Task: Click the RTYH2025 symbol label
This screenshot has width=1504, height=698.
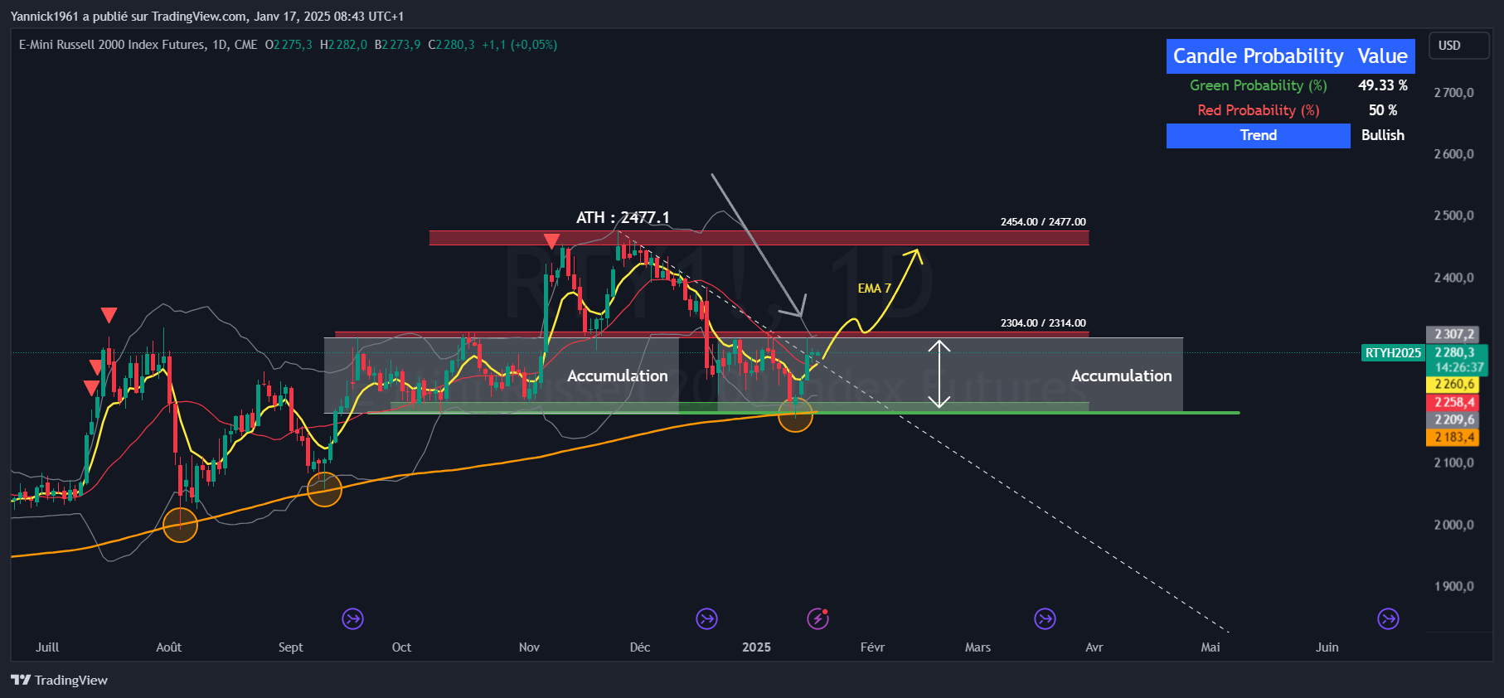Action: [x=1394, y=353]
